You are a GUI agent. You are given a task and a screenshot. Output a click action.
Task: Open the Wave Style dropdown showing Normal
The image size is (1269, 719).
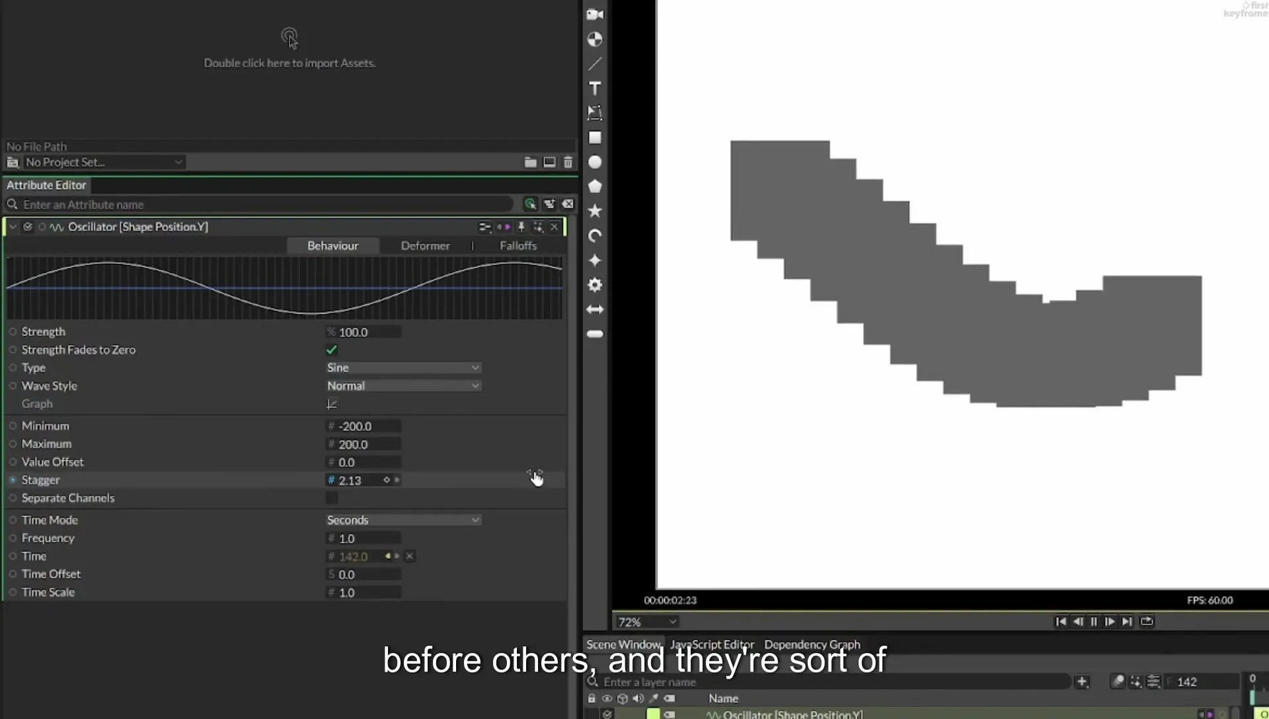click(x=403, y=386)
